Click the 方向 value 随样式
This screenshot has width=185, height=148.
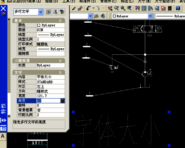[x=50, y=91]
